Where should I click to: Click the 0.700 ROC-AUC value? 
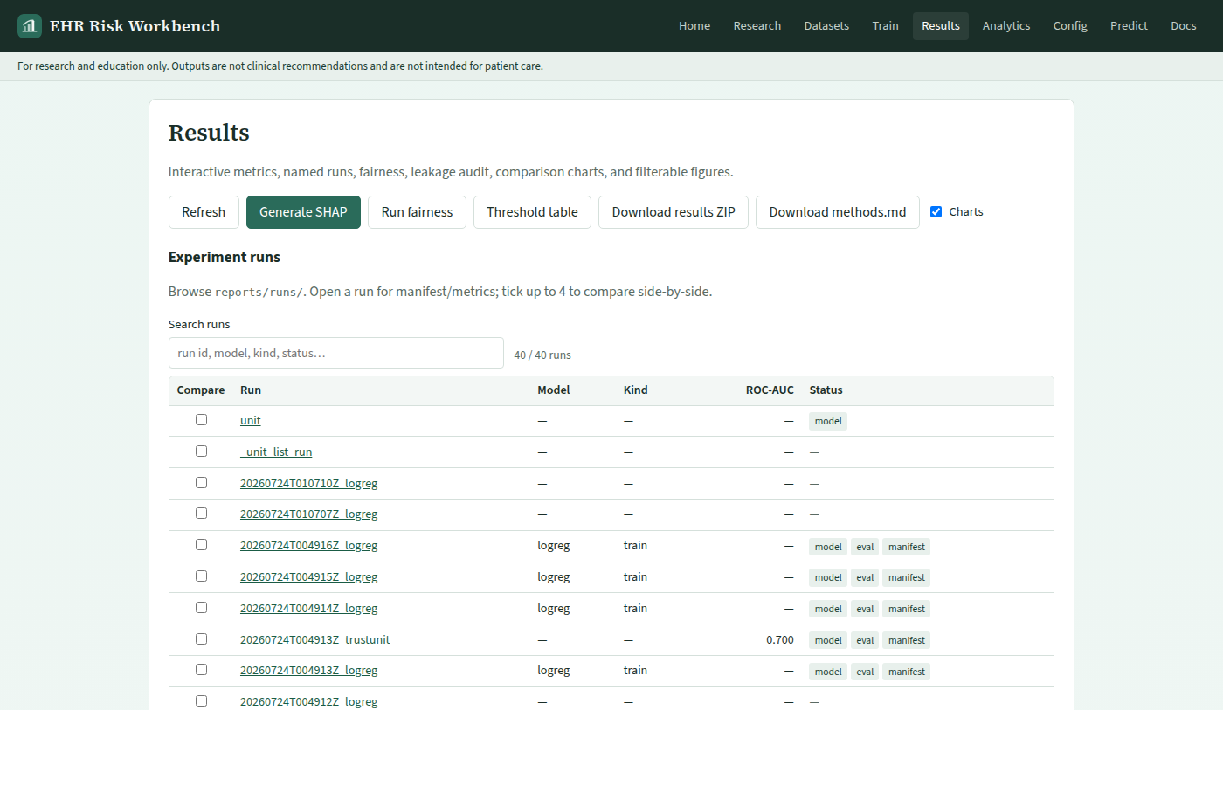780,640
